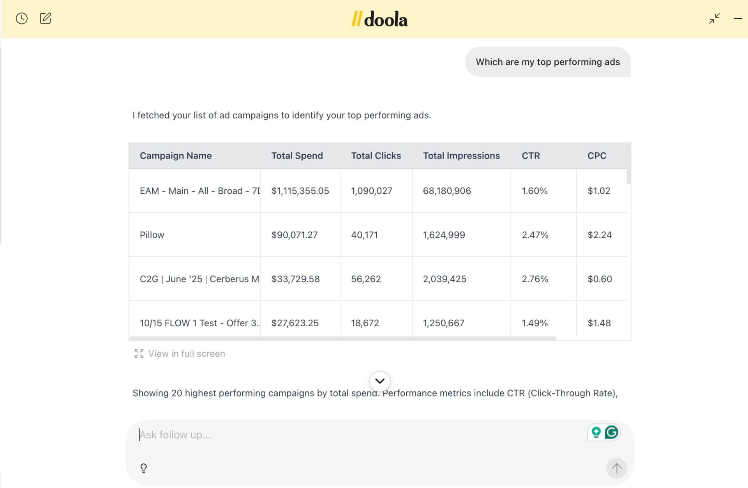This screenshot has width=748, height=488.
Task: Click the table's horizontal scrollbar
Action: click(x=343, y=338)
